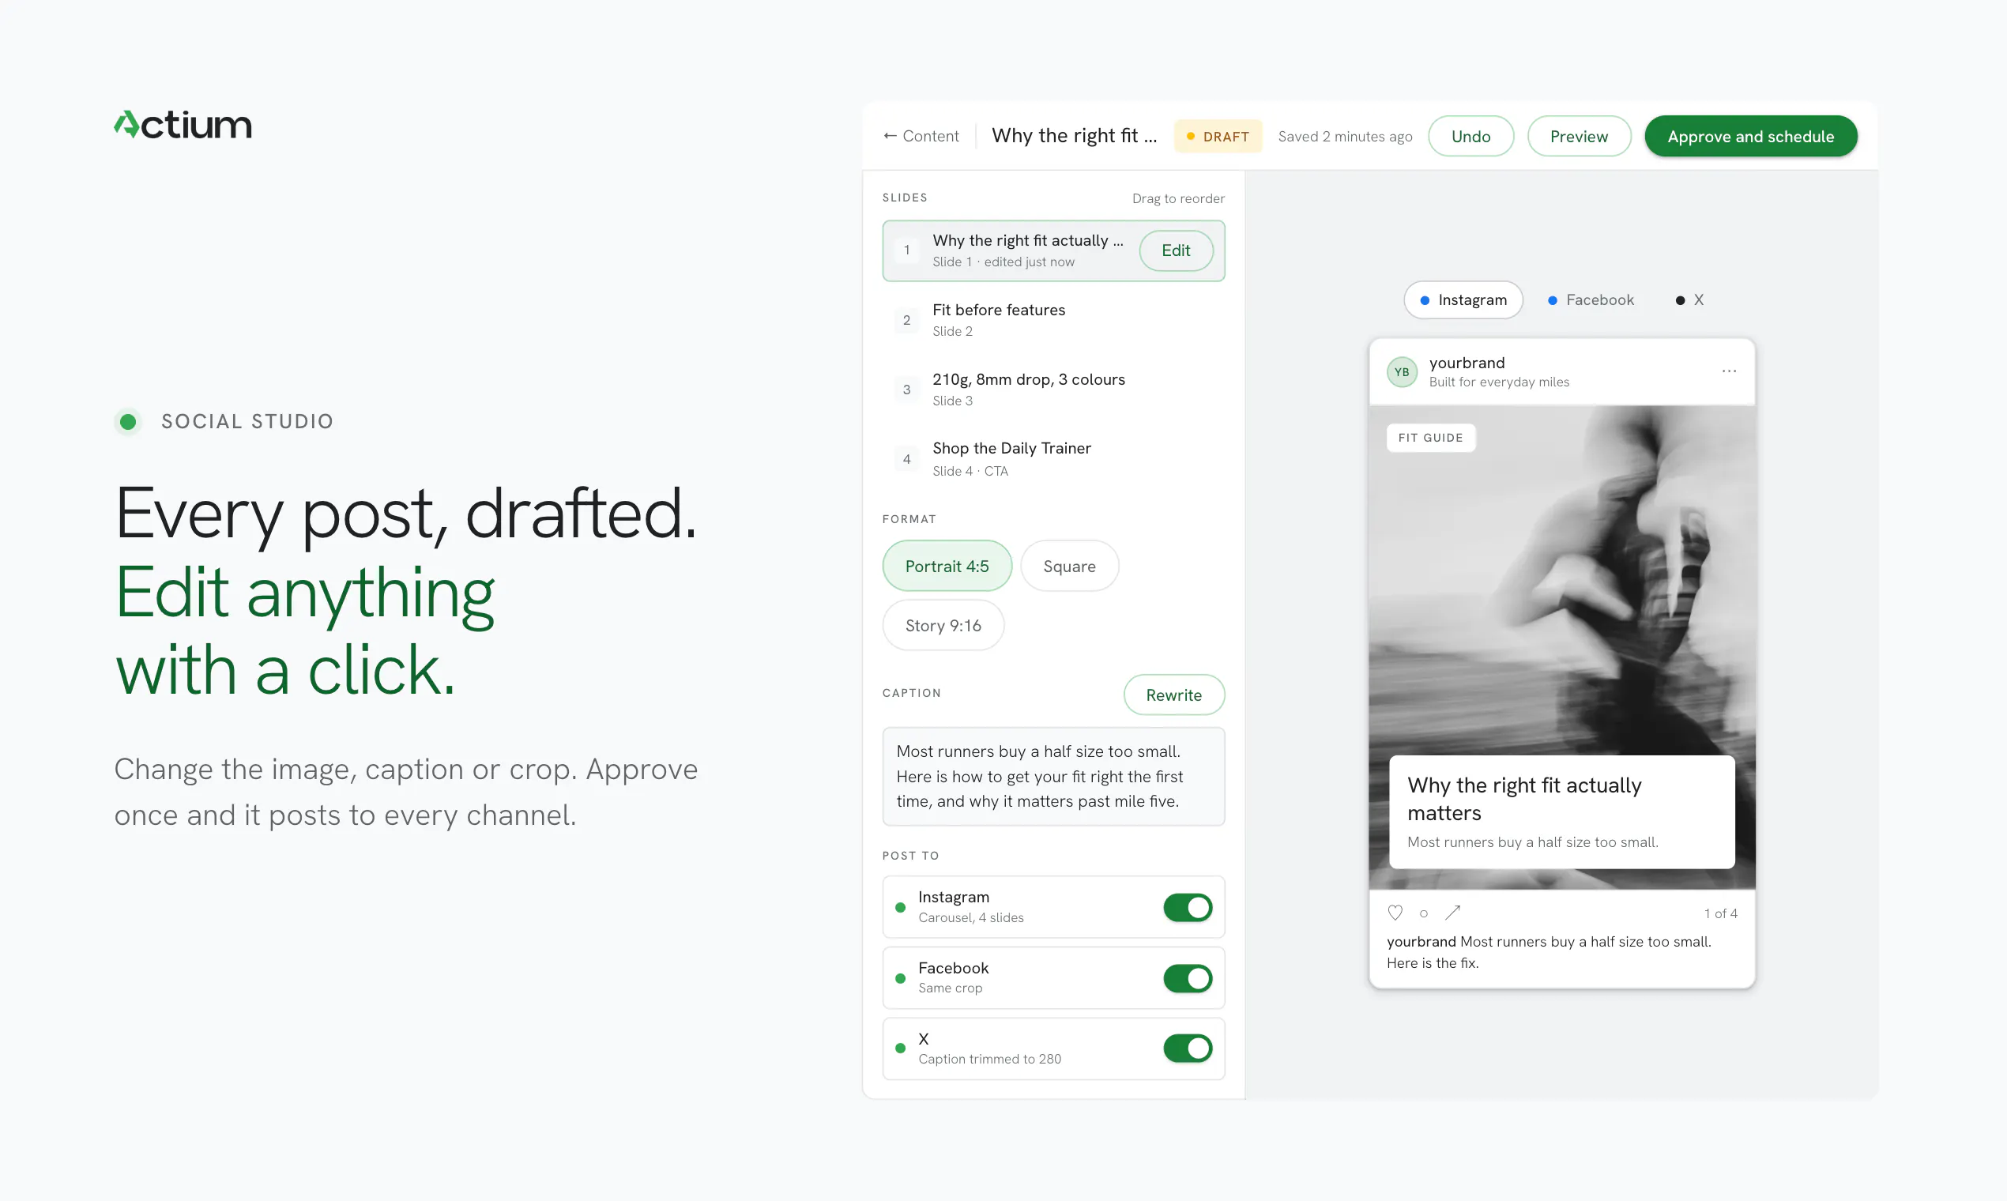Click the YB profile avatar
Image resolution: width=2007 pixels, height=1201 pixels.
point(1402,372)
